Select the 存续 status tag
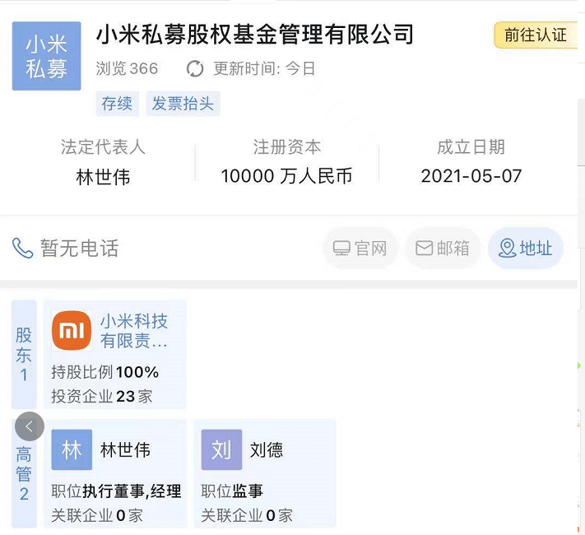Image resolution: width=585 pixels, height=535 pixels. (x=117, y=104)
